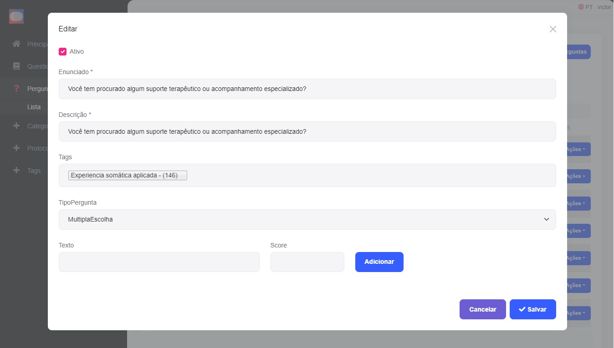
Task: Click into the Score input field
Action: click(307, 262)
